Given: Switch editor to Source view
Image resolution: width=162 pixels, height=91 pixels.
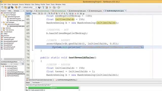Looking at the screenshot, I should point(28,13).
